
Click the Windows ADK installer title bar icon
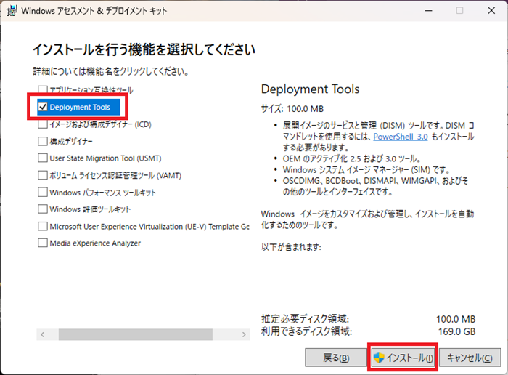pos(12,11)
